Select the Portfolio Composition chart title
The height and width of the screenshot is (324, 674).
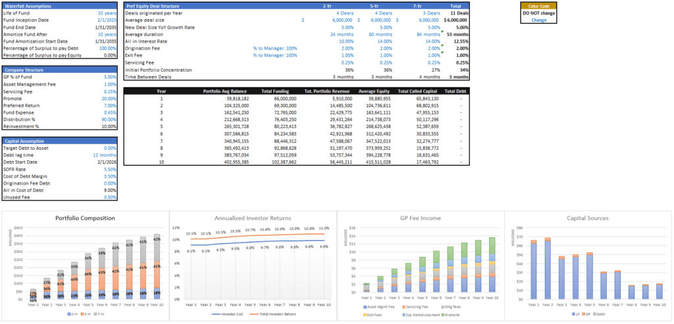[85, 218]
